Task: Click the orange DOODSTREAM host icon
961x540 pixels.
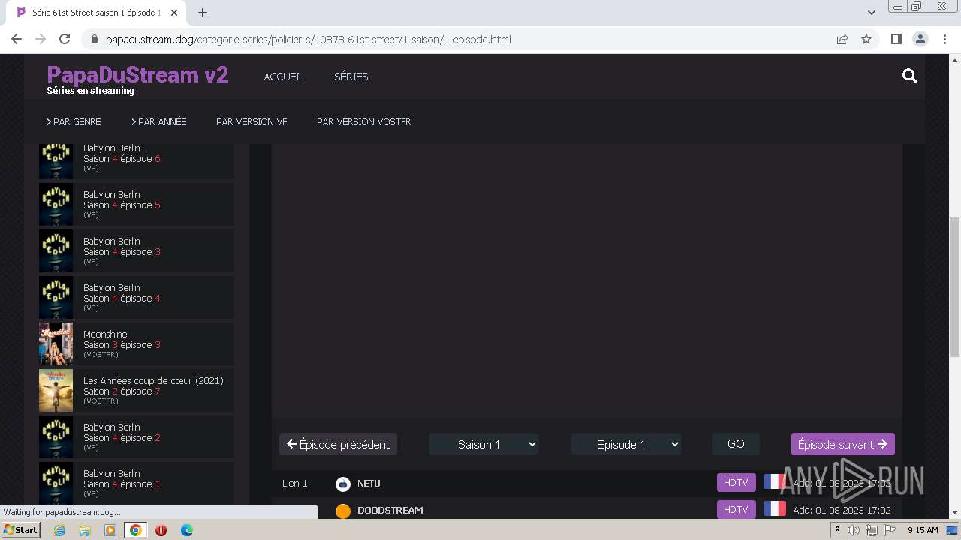Action: (342, 511)
